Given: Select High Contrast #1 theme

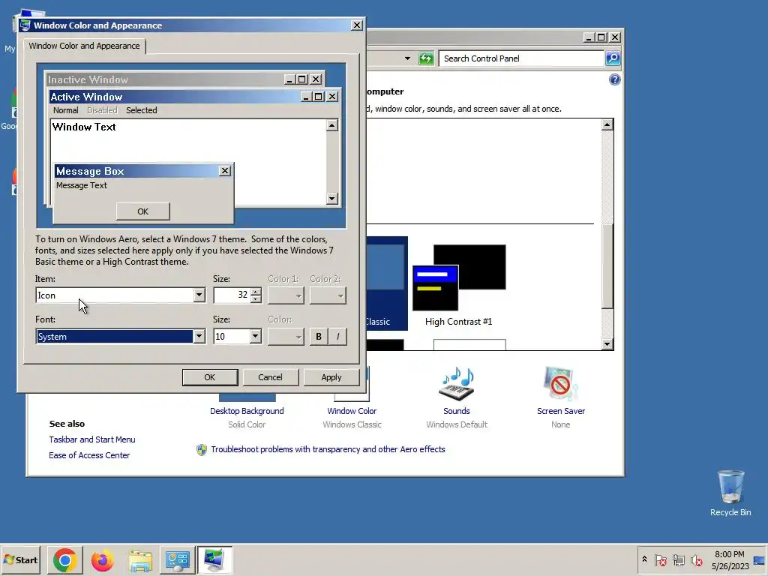Looking at the screenshot, I should (459, 286).
